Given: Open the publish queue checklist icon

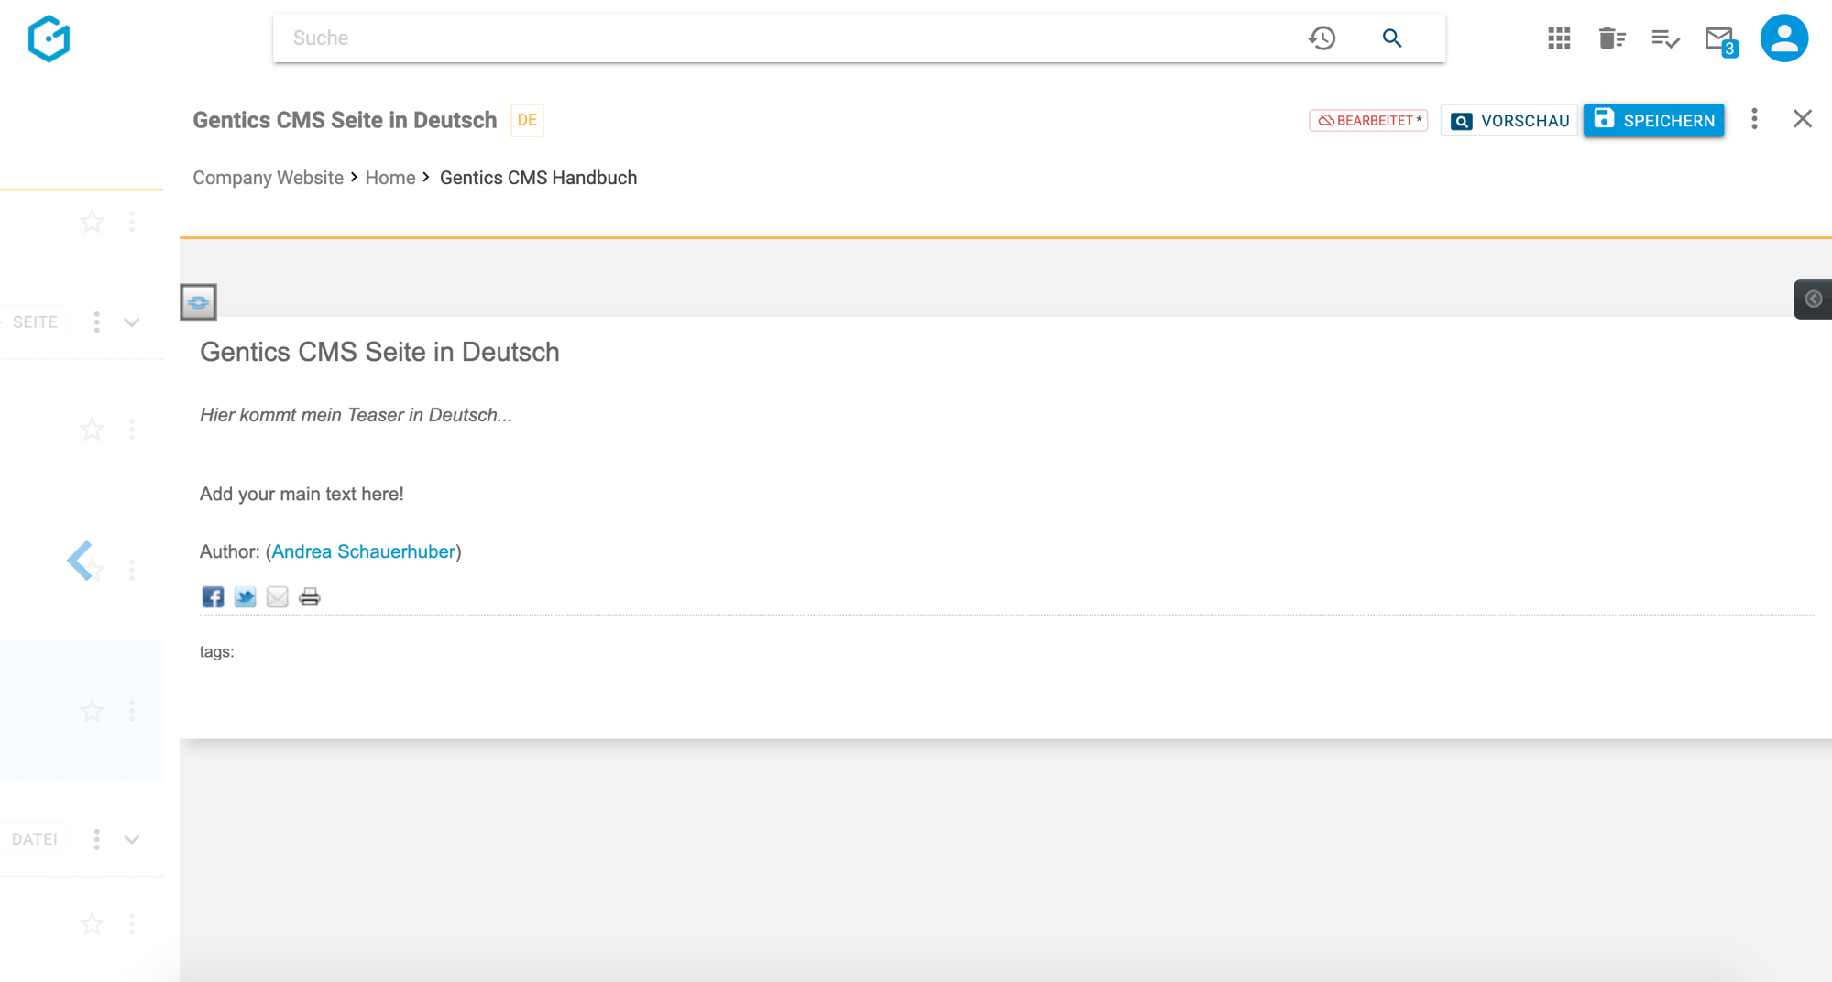Looking at the screenshot, I should (x=1665, y=38).
